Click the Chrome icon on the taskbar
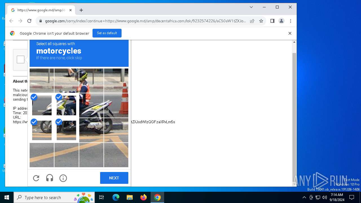Viewport: 361px width, 203px height. pos(157,197)
